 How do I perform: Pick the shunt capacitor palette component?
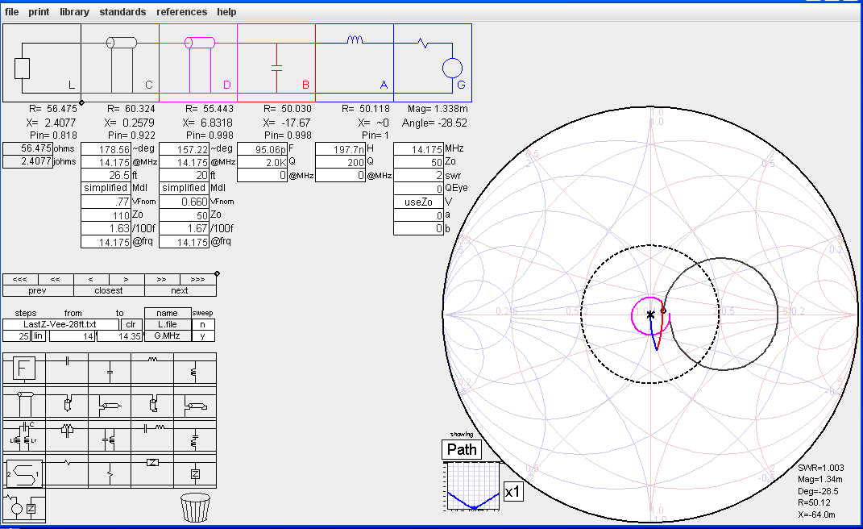point(110,369)
